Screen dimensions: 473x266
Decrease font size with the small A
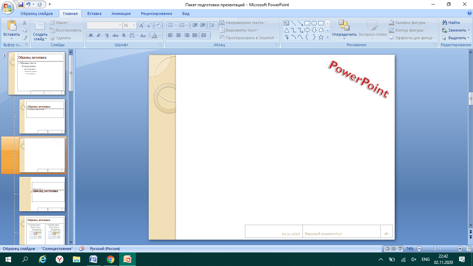[x=149, y=25]
